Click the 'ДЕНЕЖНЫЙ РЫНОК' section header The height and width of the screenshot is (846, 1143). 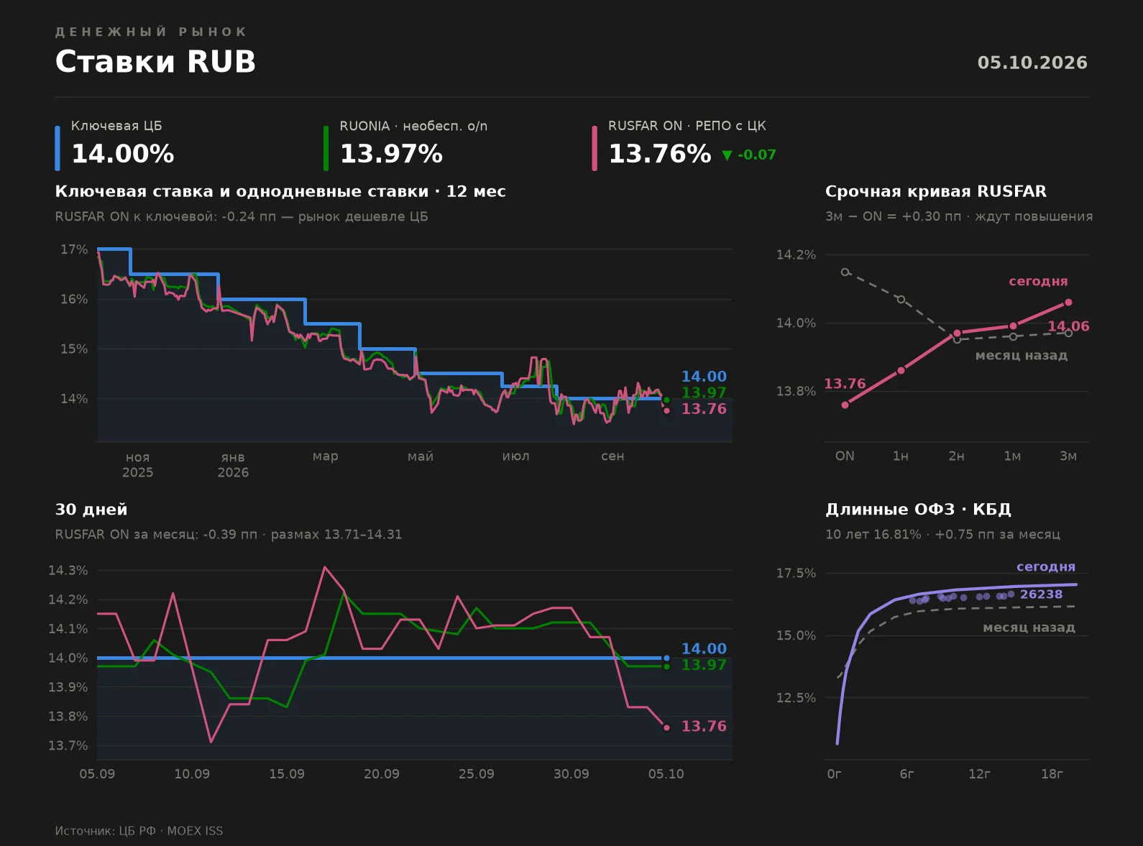[151, 32]
